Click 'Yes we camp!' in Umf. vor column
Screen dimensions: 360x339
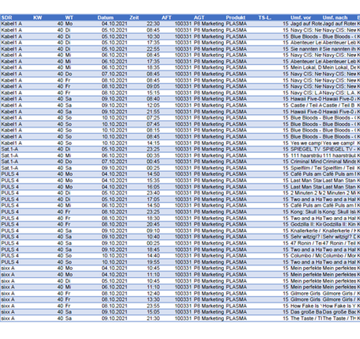(x=306, y=143)
